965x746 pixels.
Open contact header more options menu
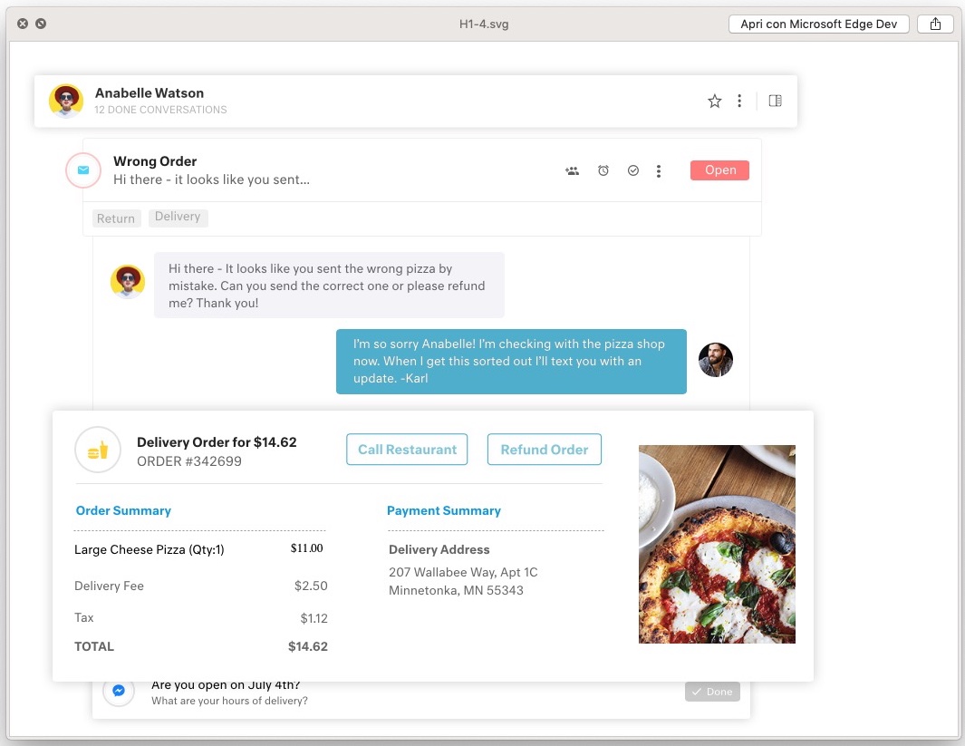[739, 101]
